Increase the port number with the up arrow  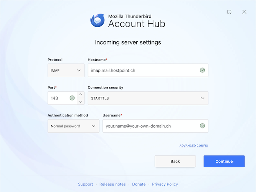[81, 94]
